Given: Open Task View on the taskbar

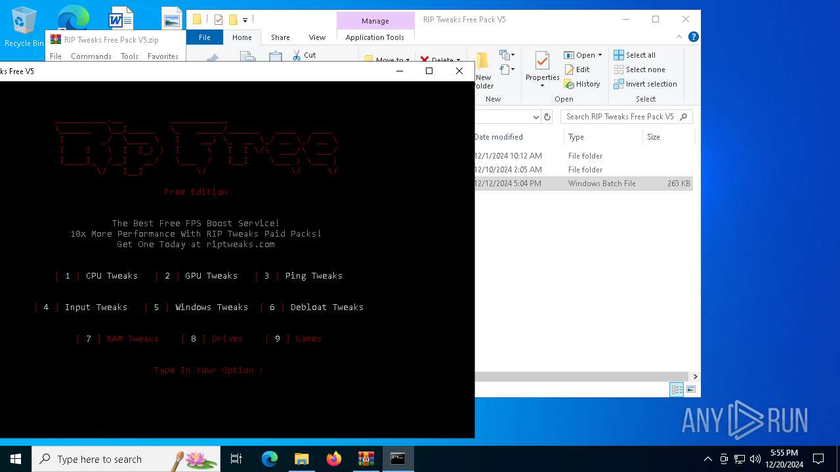Looking at the screenshot, I should click(236, 459).
